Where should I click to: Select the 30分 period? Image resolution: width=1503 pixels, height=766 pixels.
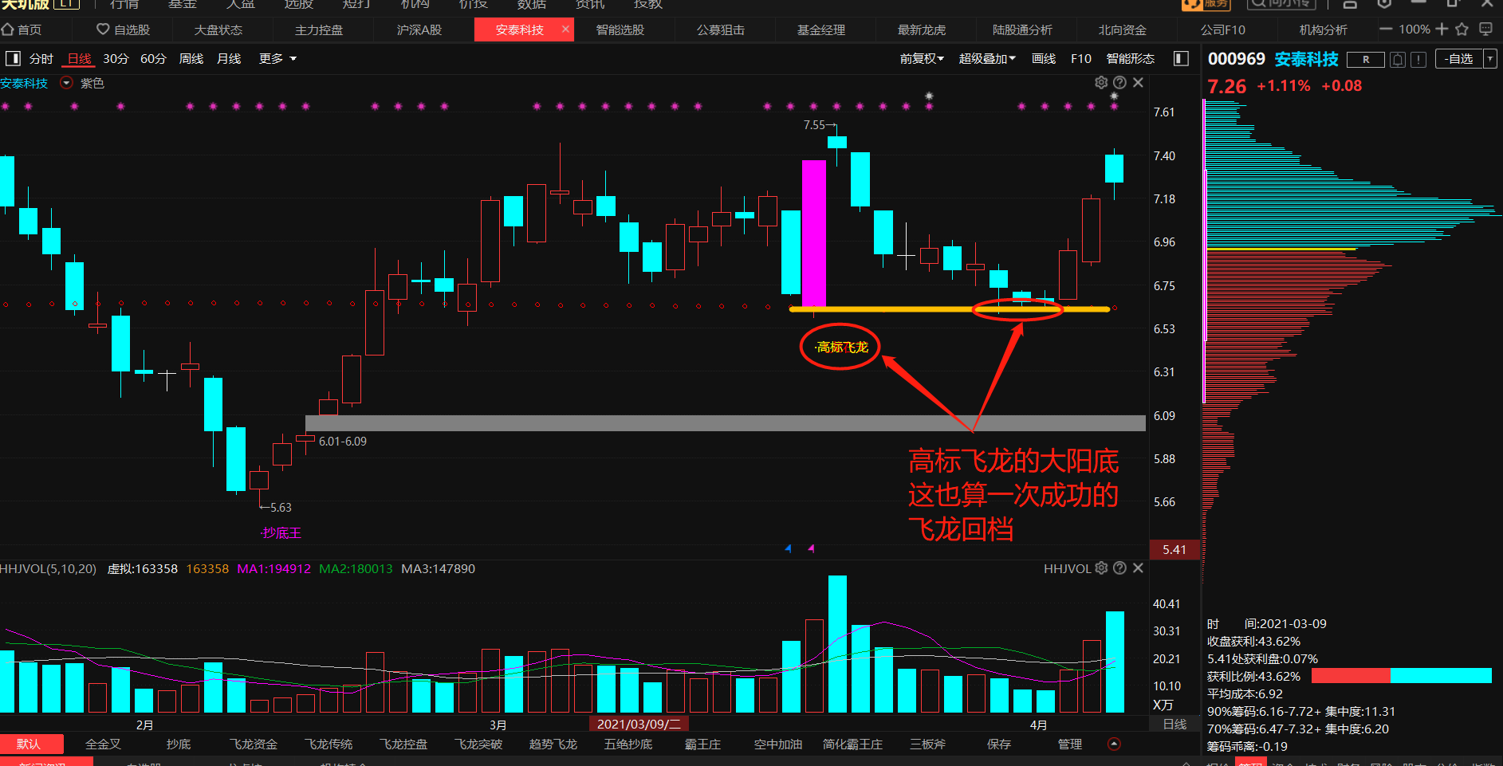[x=116, y=58]
